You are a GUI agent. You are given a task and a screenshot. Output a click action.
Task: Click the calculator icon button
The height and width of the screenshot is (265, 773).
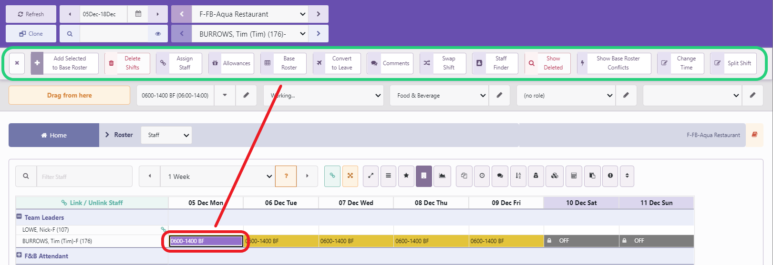(574, 176)
